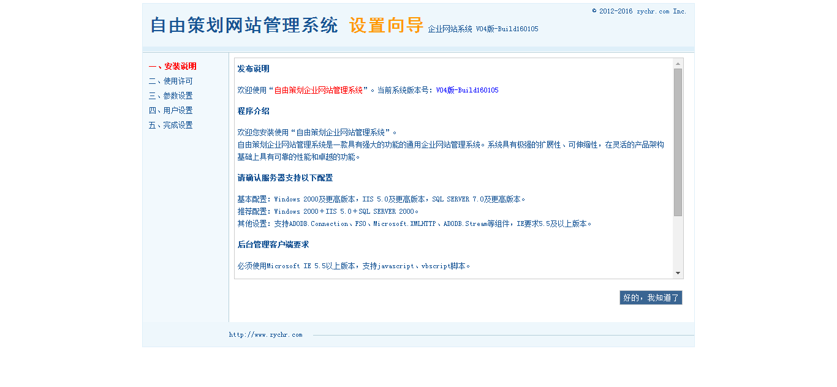Click the 程序介绍 heading
The width and height of the screenshot is (837, 387).
tap(253, 111)
